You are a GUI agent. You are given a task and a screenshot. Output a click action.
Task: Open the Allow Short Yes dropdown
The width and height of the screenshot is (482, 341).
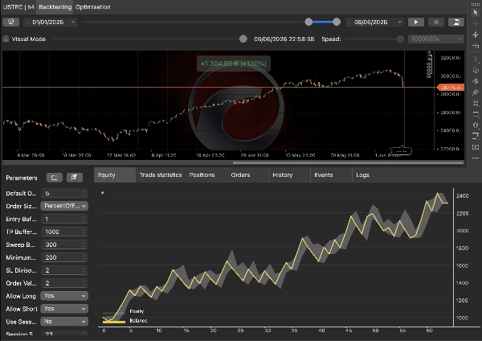pyautogui.click(x=64, y=309)
